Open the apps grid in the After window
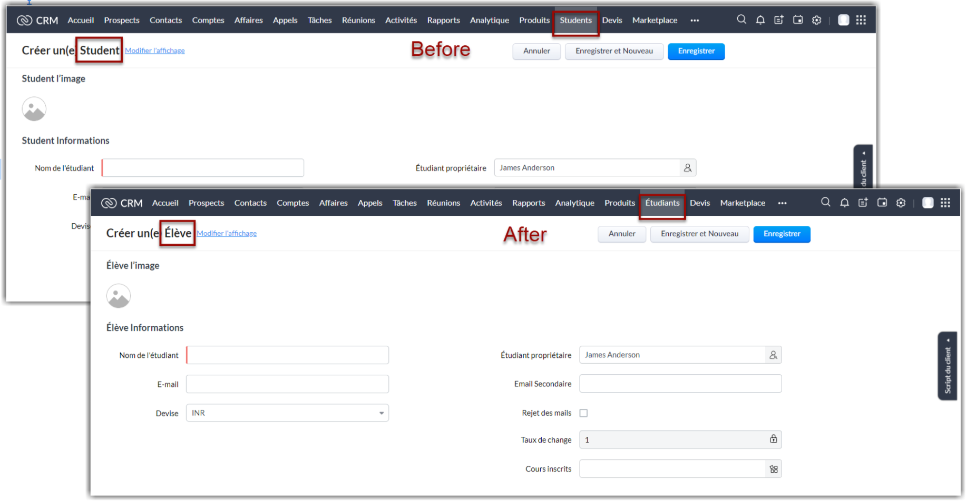 click(945, 203)
